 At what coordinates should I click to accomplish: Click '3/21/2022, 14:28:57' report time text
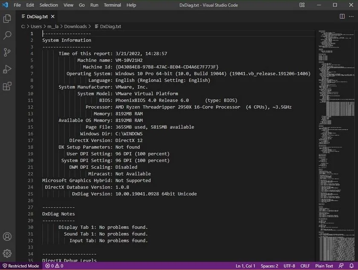[x=141, y=54]
